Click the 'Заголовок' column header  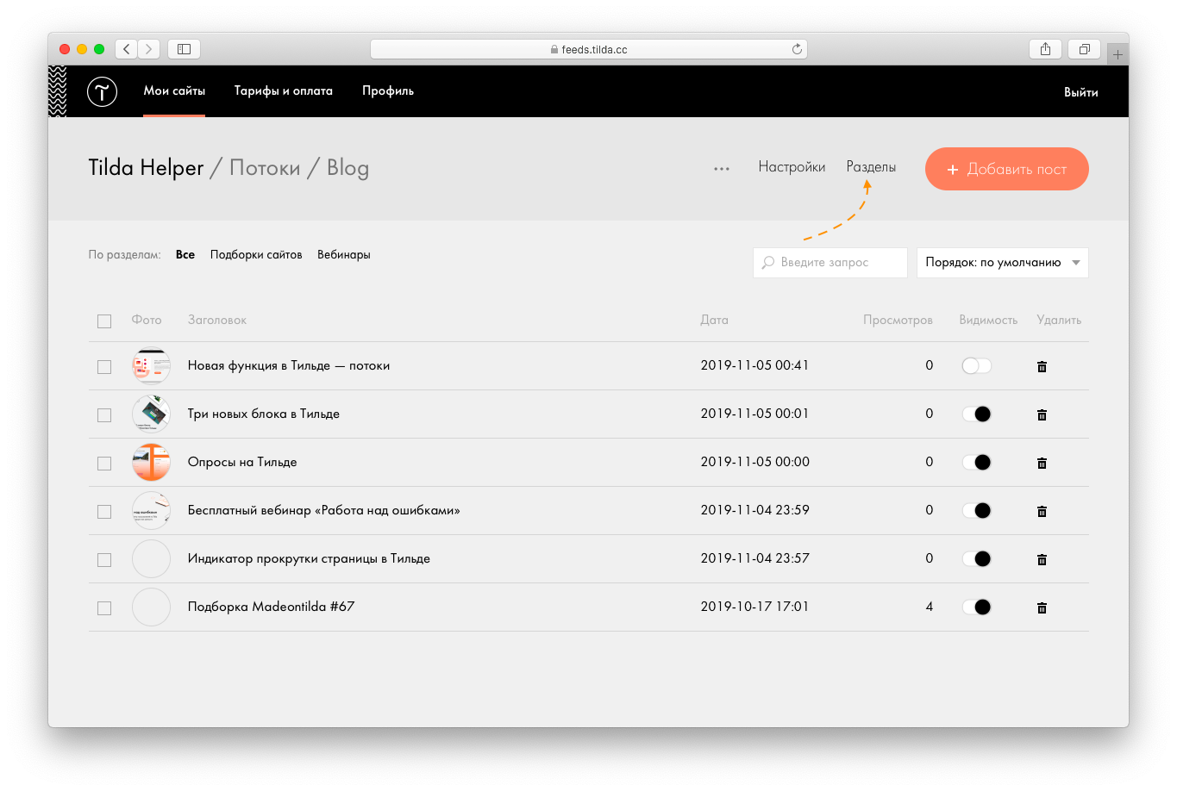(x=217, y=321)
